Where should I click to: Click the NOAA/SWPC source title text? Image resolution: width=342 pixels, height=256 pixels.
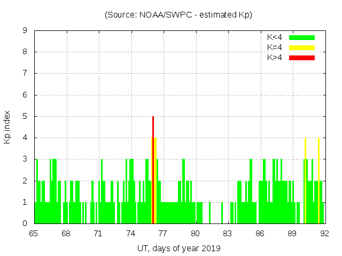[x=178, y=15]
